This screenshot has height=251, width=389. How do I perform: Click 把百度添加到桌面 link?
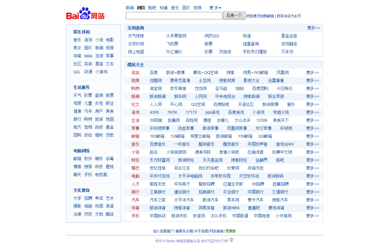point(260,16)
